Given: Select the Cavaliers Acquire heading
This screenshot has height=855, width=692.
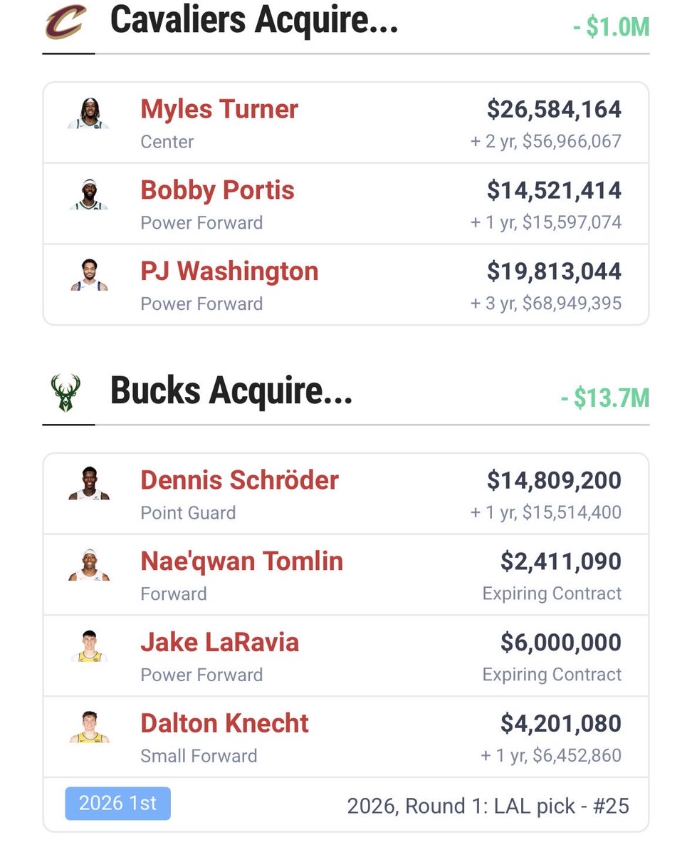Looking at the screenshot, I should 254,21.
